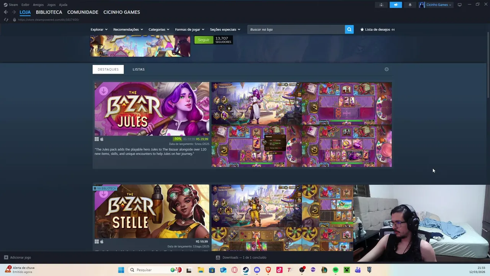
Task: Open File Explorer from the taskbar
Action: pyautogui.click(x=201, y=270)
